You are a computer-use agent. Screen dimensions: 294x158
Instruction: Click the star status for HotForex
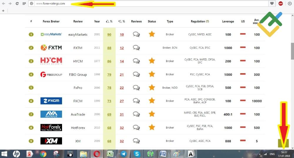pyautogui.click(x=152, y=127)
